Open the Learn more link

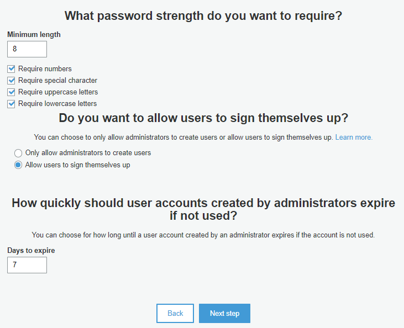(354, 137)
